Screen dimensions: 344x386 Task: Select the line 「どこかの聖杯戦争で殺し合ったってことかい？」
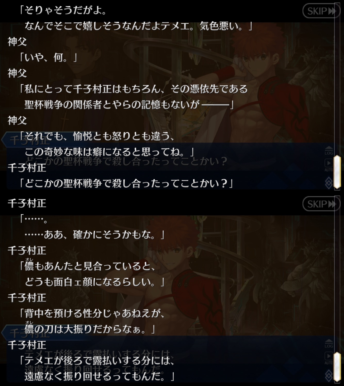[126, 183]
